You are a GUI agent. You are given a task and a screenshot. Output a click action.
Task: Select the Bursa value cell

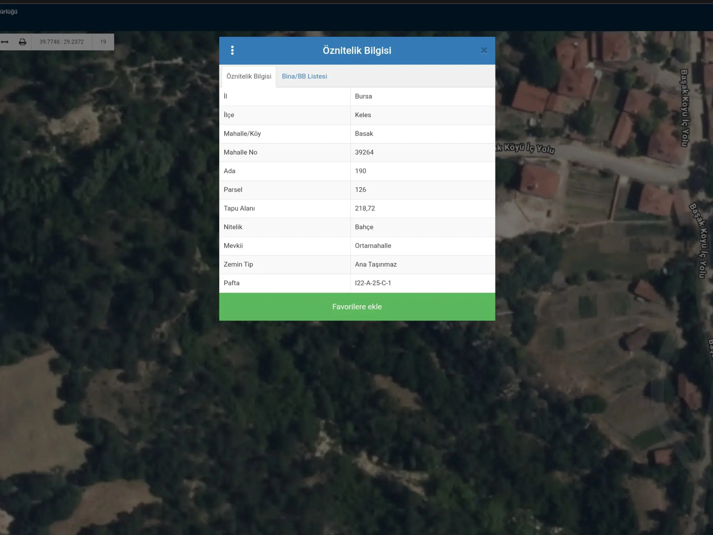[422, 96]
